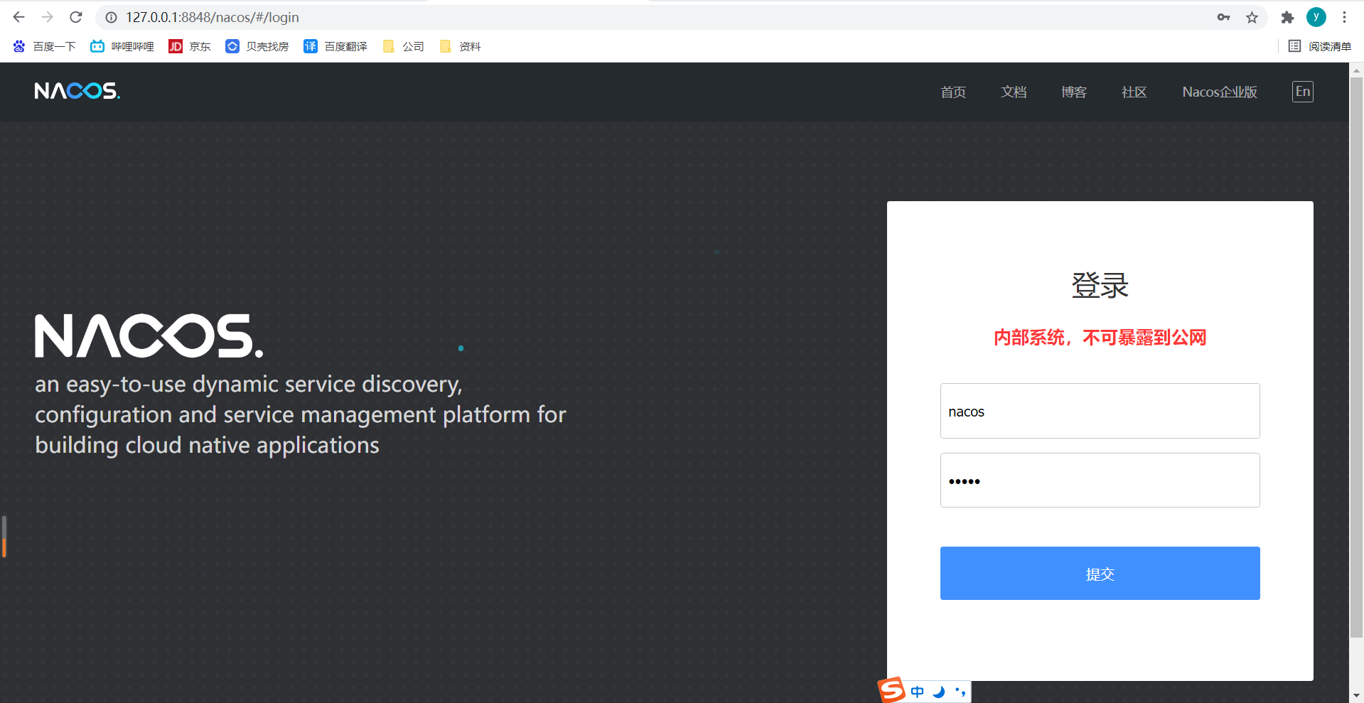
Task: Focus the password field
Action: click(x=1100, y=481)
